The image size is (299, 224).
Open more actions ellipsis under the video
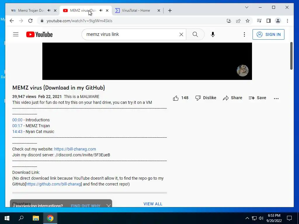pyautogui.click(x=276, y=98)
